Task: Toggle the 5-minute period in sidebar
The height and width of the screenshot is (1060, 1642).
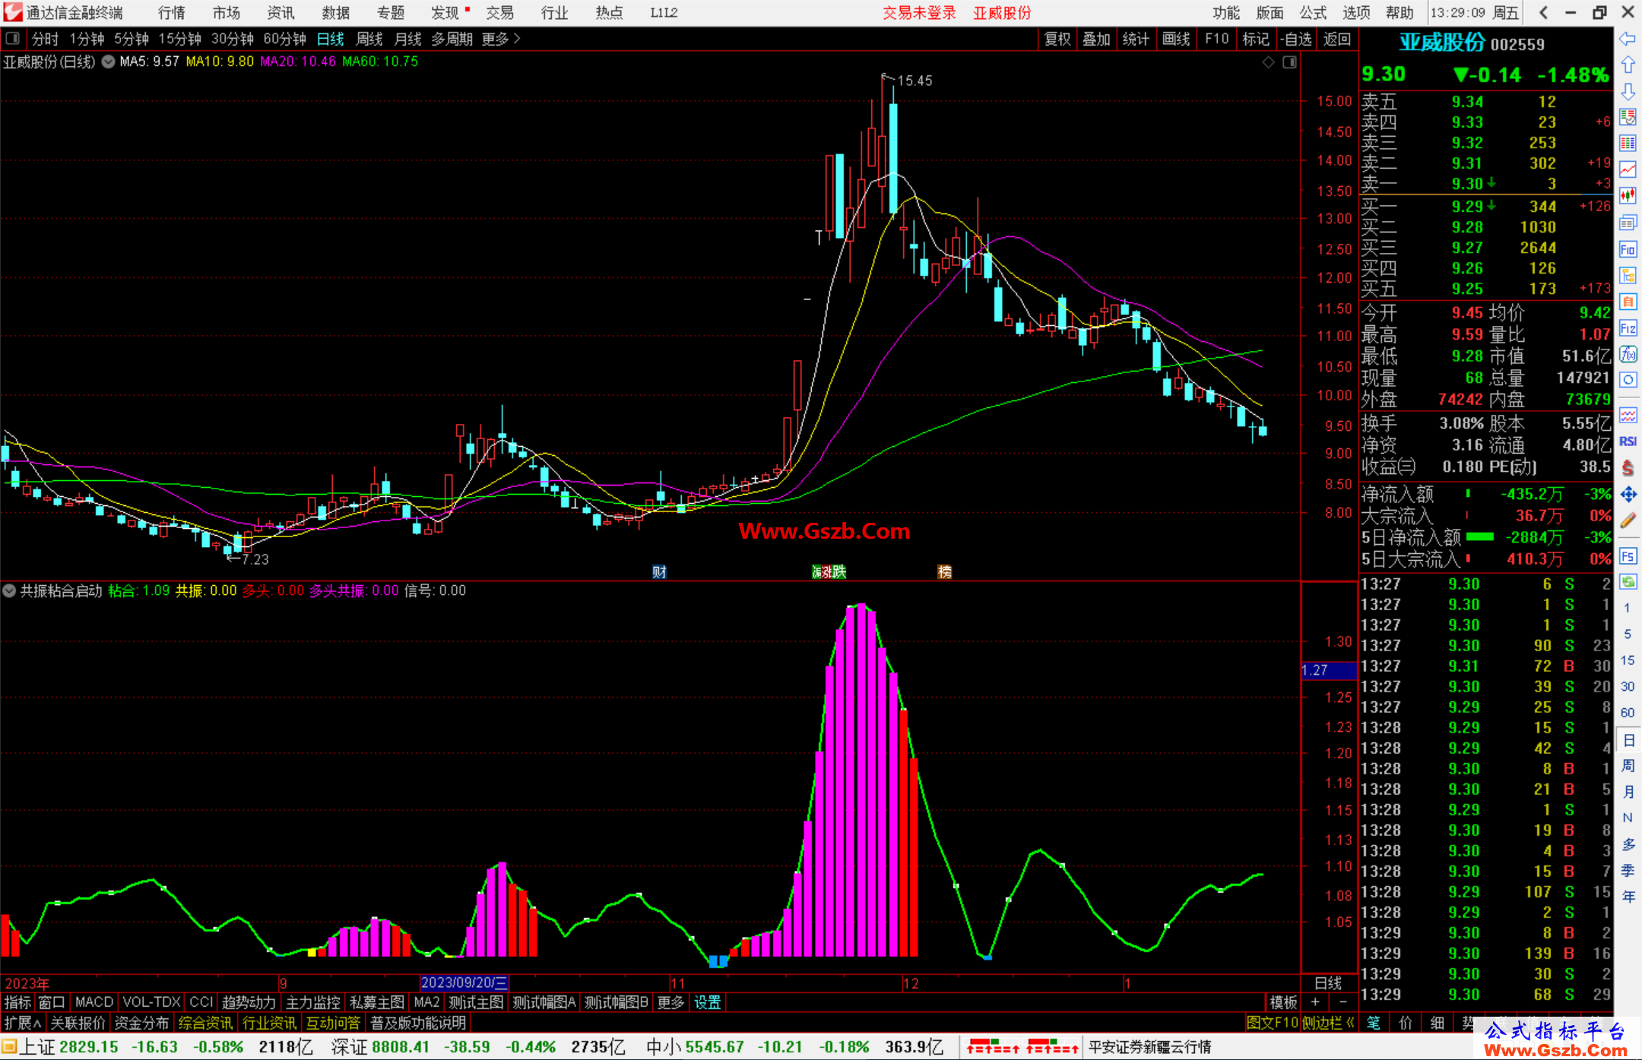Action: pos(1628,634)
